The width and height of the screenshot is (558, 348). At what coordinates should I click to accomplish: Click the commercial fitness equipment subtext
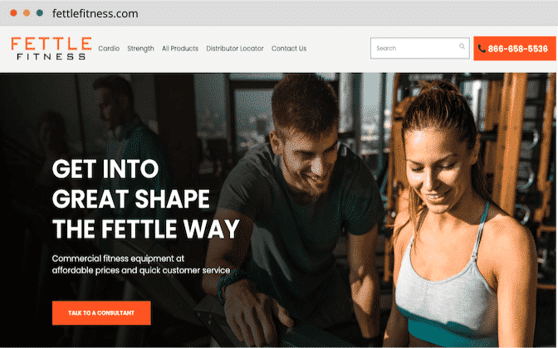(x=141, y=264)
